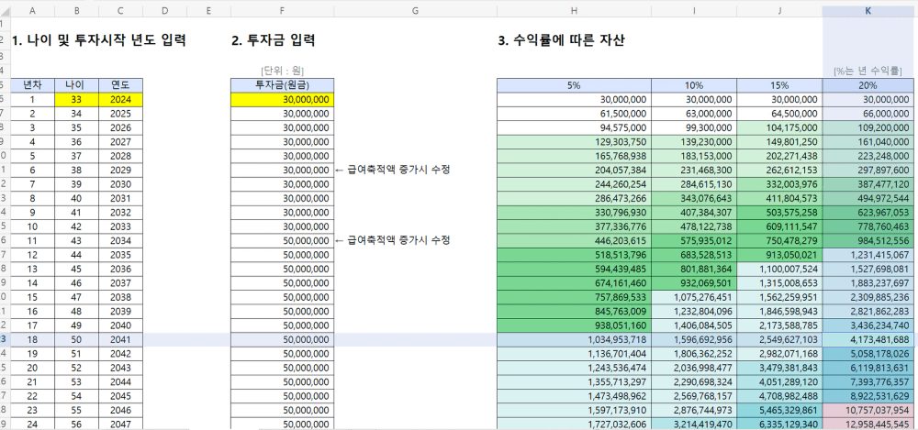The image size is (918, 430).
Task: Click the 15% return header
Action: click(779, 85)
